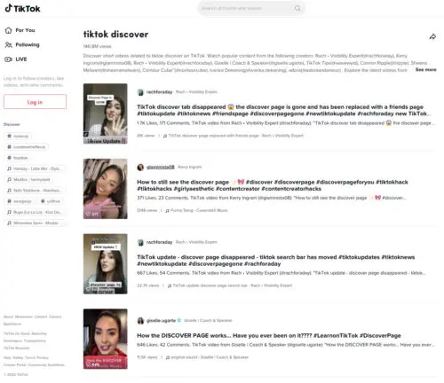
Task: Click the share arrow icon for tiktok discover
Action: coord(432,36)
